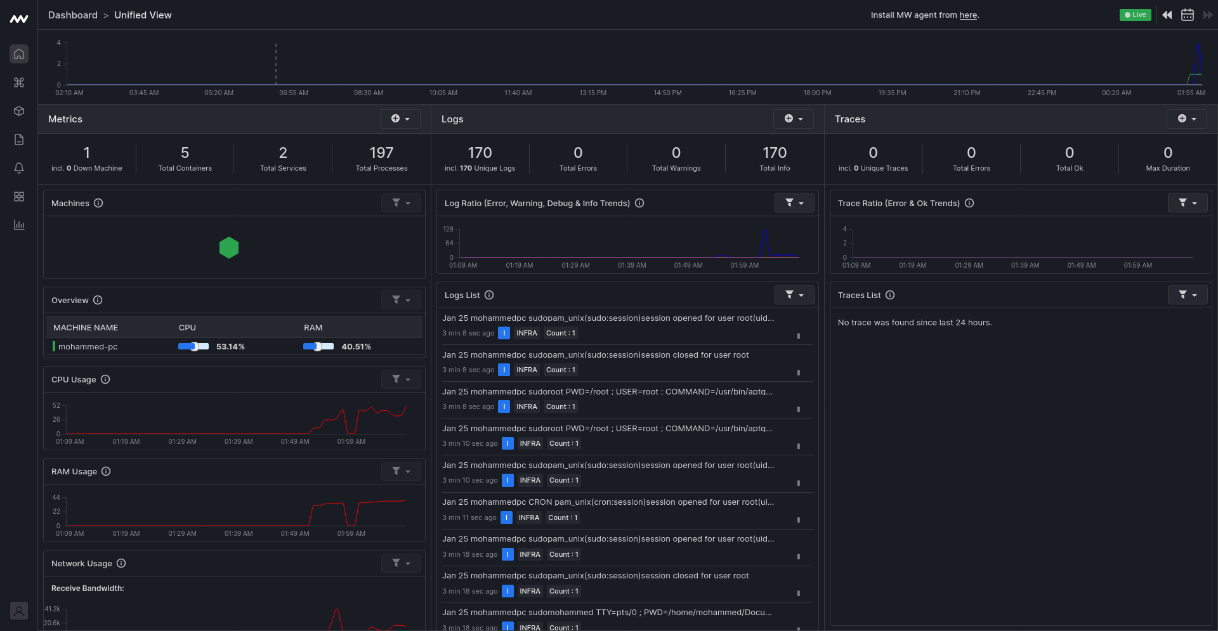This screenshot has width=1218, height=631.
Task: Click the rewind arrows in the top bar
Action: (1167, 15)
